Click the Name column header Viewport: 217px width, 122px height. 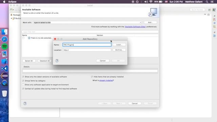(24, 35)
